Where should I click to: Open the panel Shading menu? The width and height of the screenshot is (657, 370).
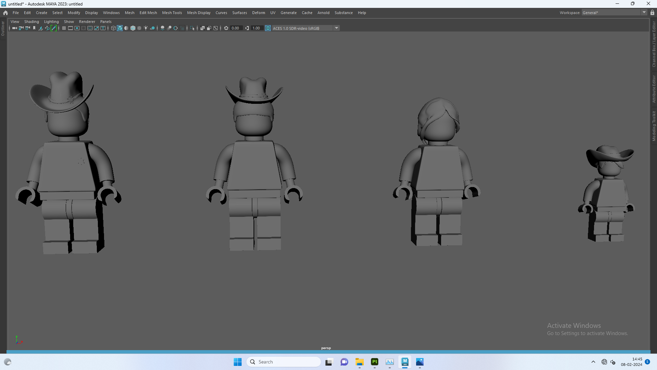coord(31,22)
